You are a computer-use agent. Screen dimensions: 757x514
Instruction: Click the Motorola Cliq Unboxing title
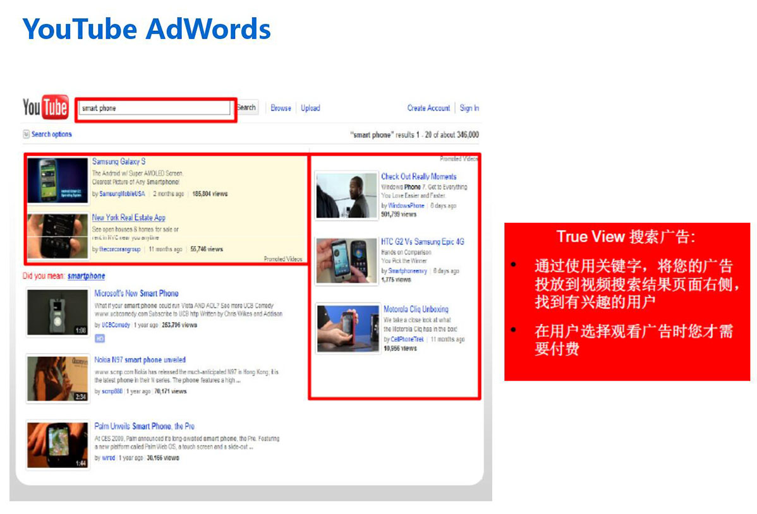(416, 309)
